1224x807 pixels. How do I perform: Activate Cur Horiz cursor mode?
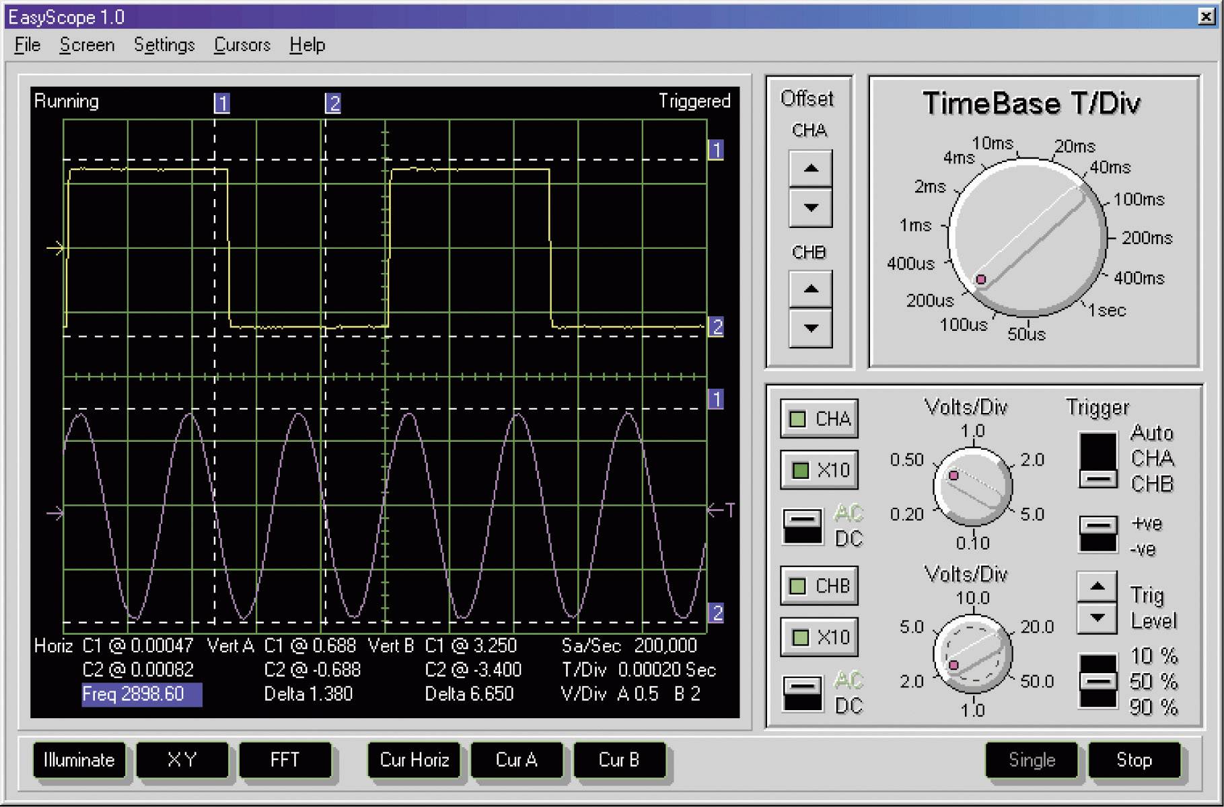pyautogui.click(x=412, y=760)
